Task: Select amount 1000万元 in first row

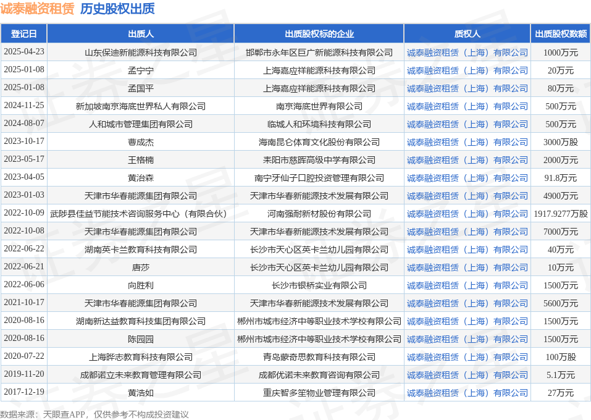Action: click(x=561, y=52)
